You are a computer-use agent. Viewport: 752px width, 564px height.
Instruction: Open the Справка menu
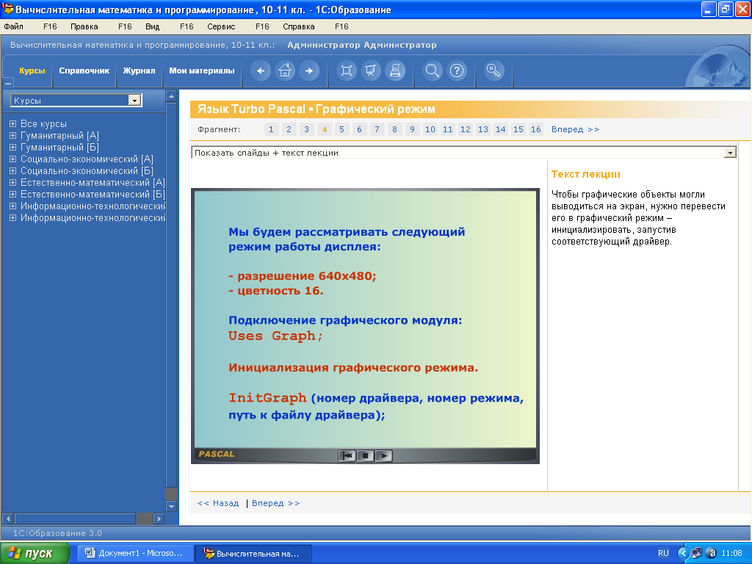[299, 26]
